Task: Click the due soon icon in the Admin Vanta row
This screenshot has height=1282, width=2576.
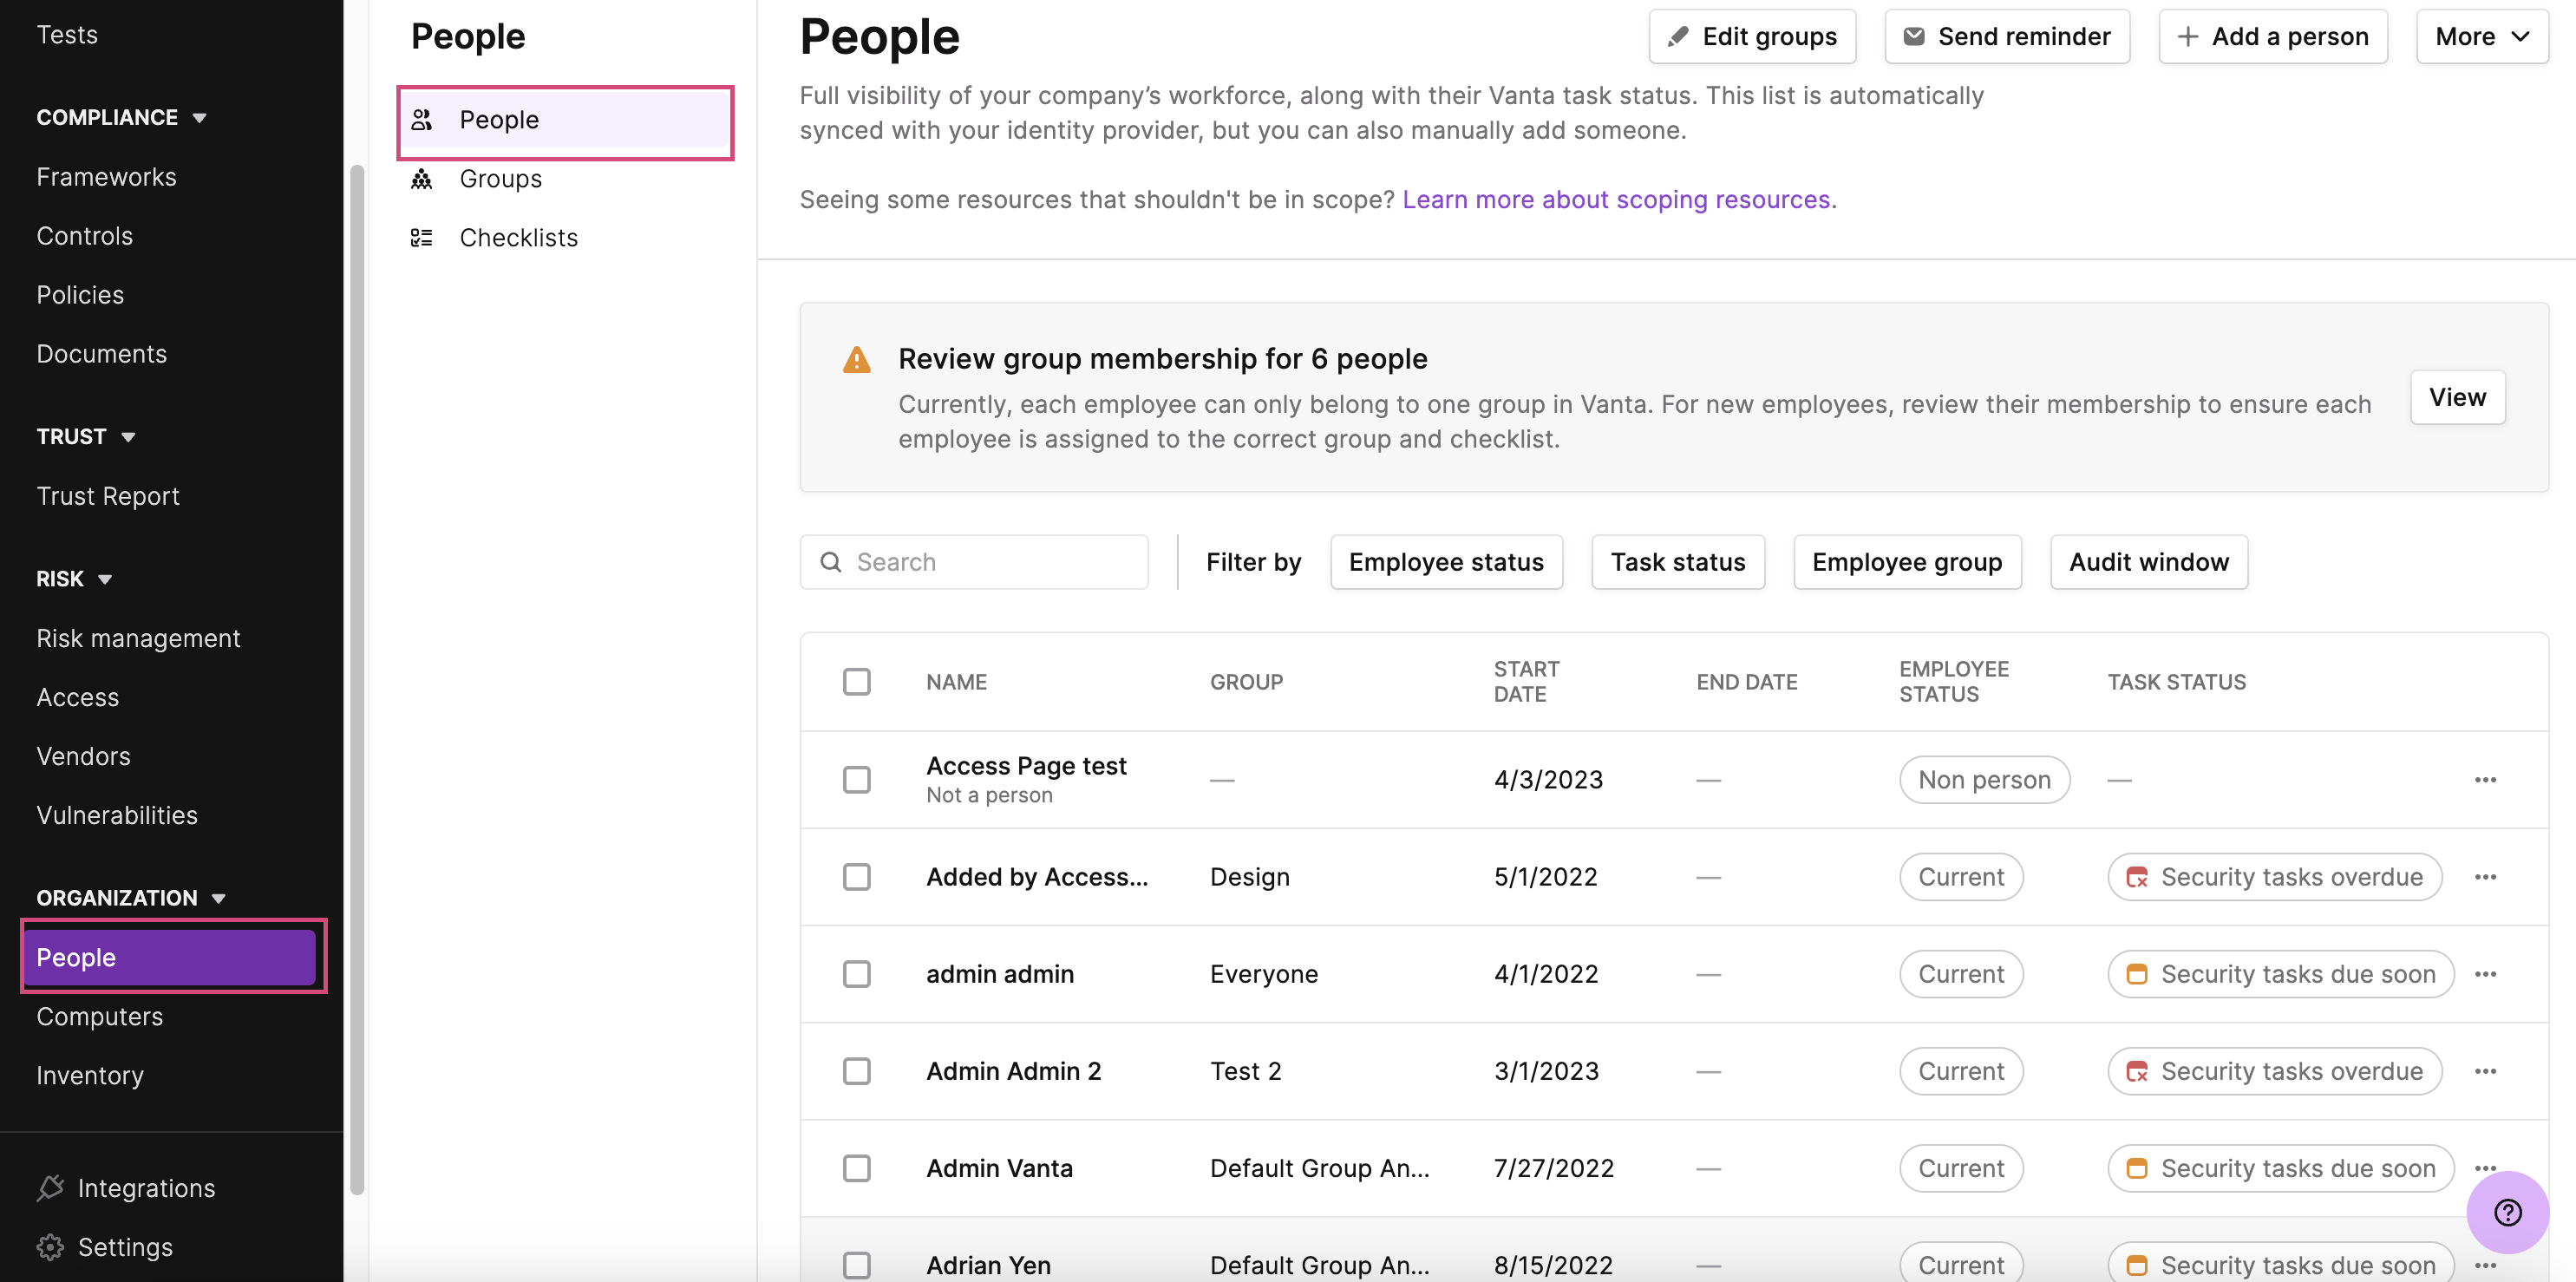Action: 2137,1168
